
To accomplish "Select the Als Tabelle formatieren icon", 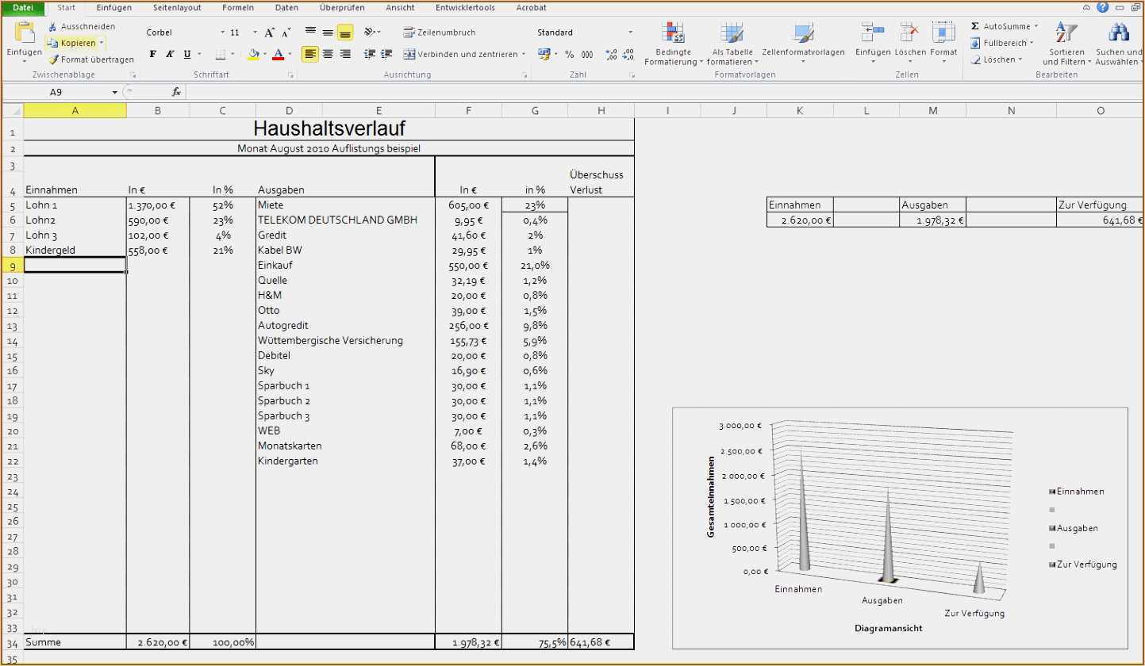I will [732, 44].
